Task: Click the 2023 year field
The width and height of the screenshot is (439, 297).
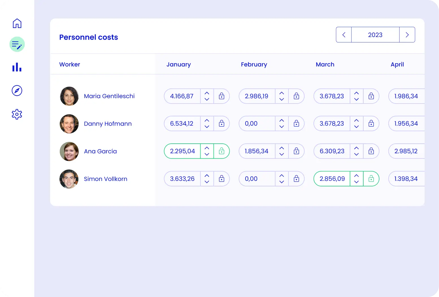Action: tap(375, 35)
